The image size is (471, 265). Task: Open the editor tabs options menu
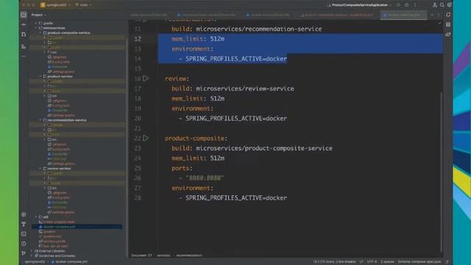pos(439,15)
